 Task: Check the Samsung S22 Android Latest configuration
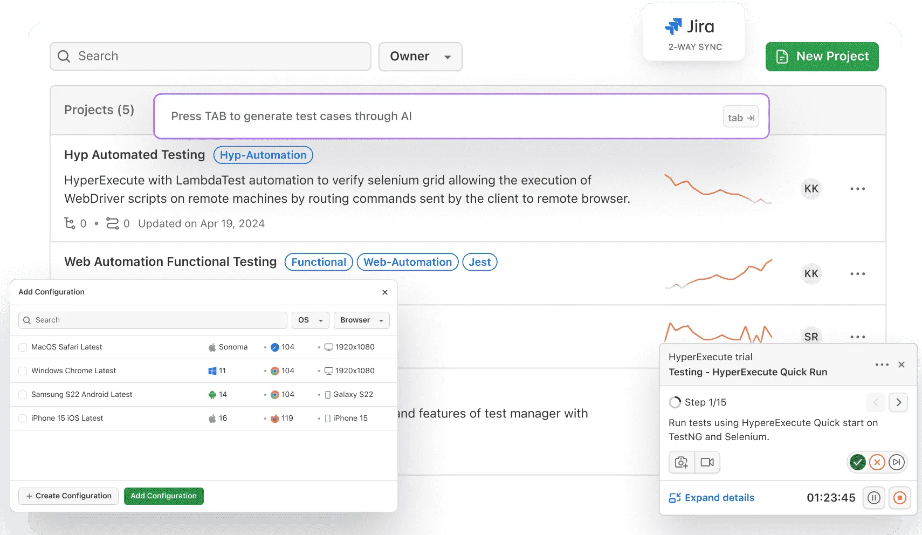23,395
